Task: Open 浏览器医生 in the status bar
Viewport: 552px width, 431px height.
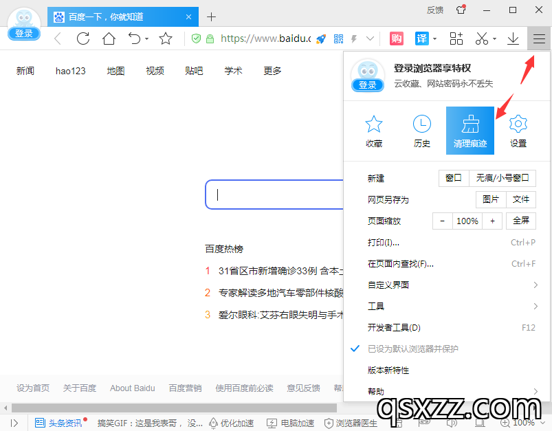Action: pos(351,423)
